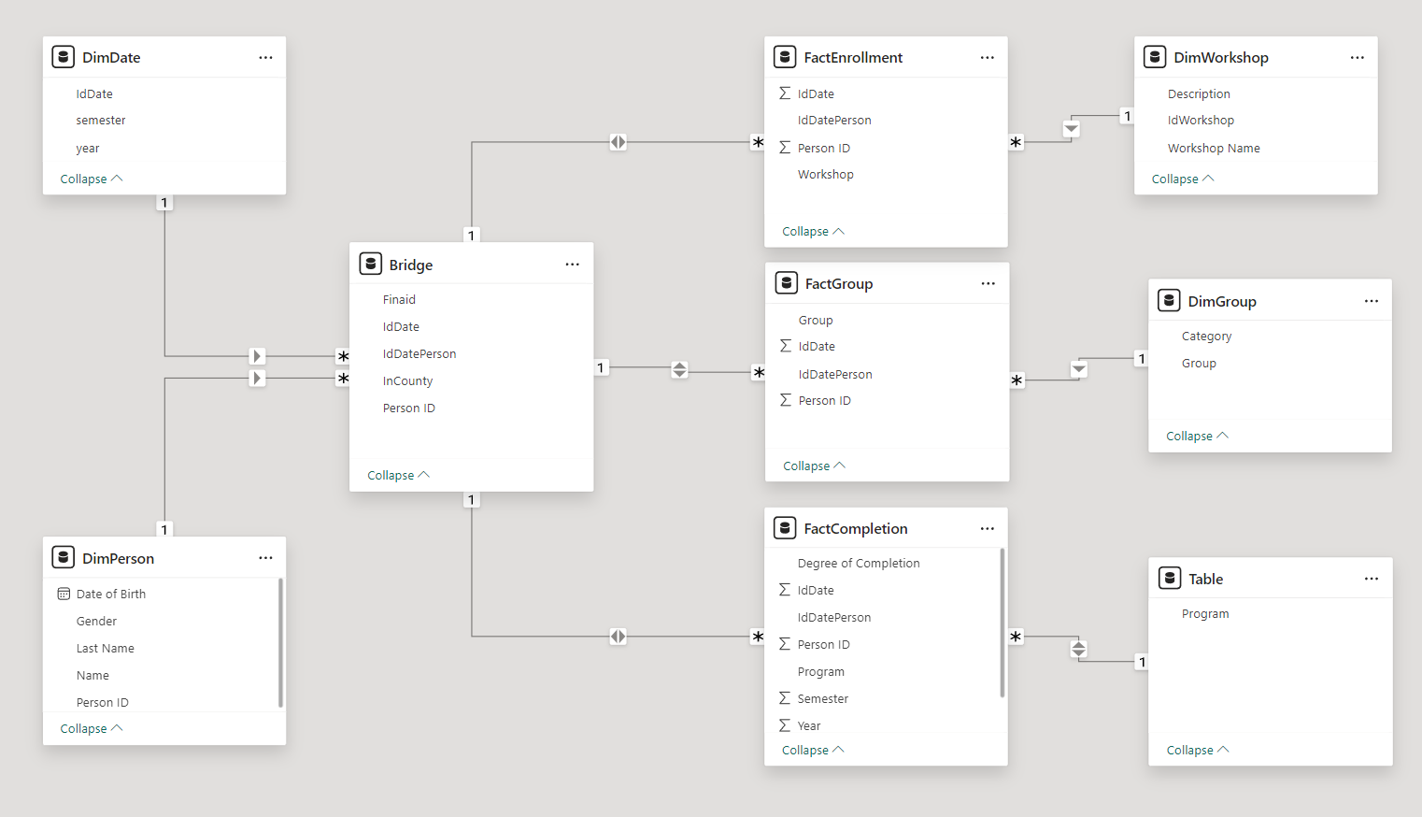Open the FactGroup table options ellipsis
The image size is (1422, 817).
coord(988,283)
